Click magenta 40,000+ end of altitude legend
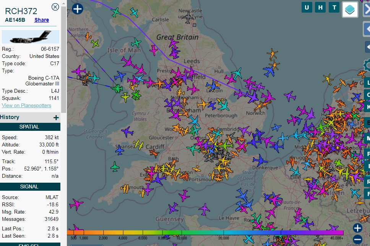This screenshot has width=370, height=246. [x=338, y=233]
